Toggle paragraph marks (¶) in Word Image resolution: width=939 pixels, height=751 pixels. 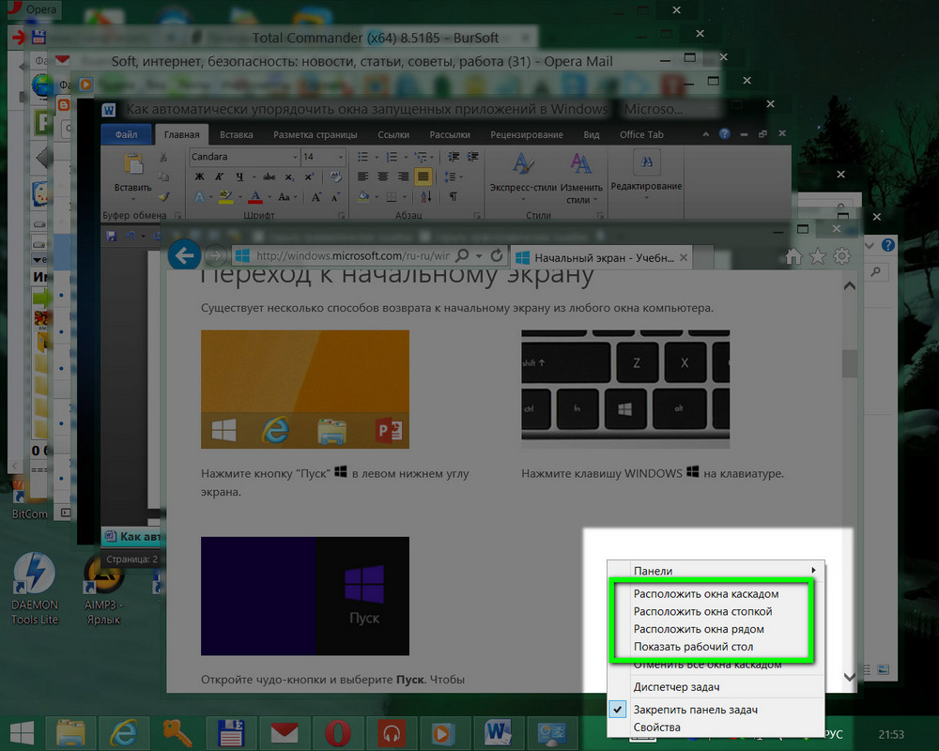point(454,196)
